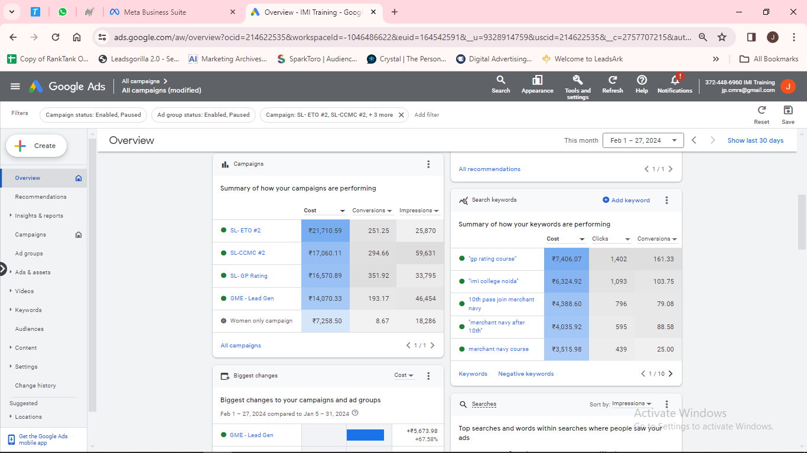
Task: Open the Cost dropdown in Biggest changes card
Action: (404, 375)
